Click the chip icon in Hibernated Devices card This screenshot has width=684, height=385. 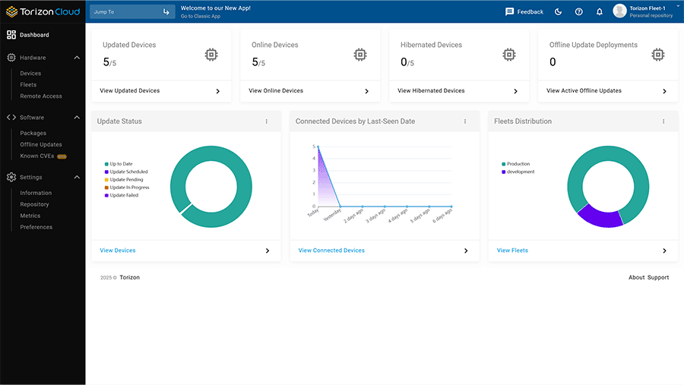point(510,55)
